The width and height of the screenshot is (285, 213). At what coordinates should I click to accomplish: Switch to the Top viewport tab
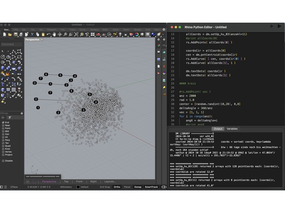tap(66, 181)
